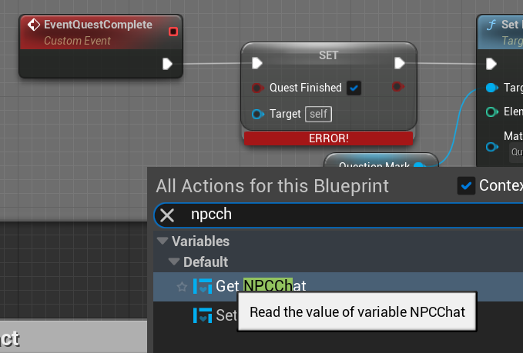523x353 pixels.
Task: Click the Target pin on SET node
Action: (258, 115)
